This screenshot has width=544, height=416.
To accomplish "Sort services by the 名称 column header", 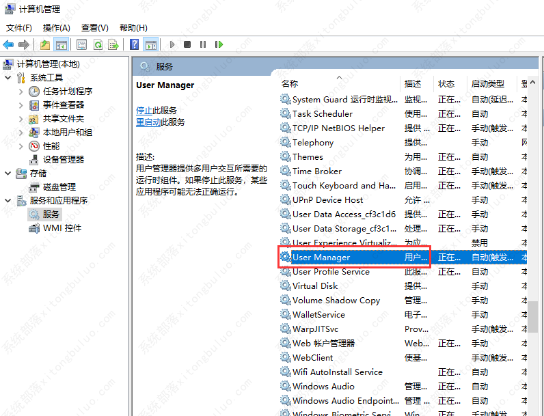I will point(290,84).
